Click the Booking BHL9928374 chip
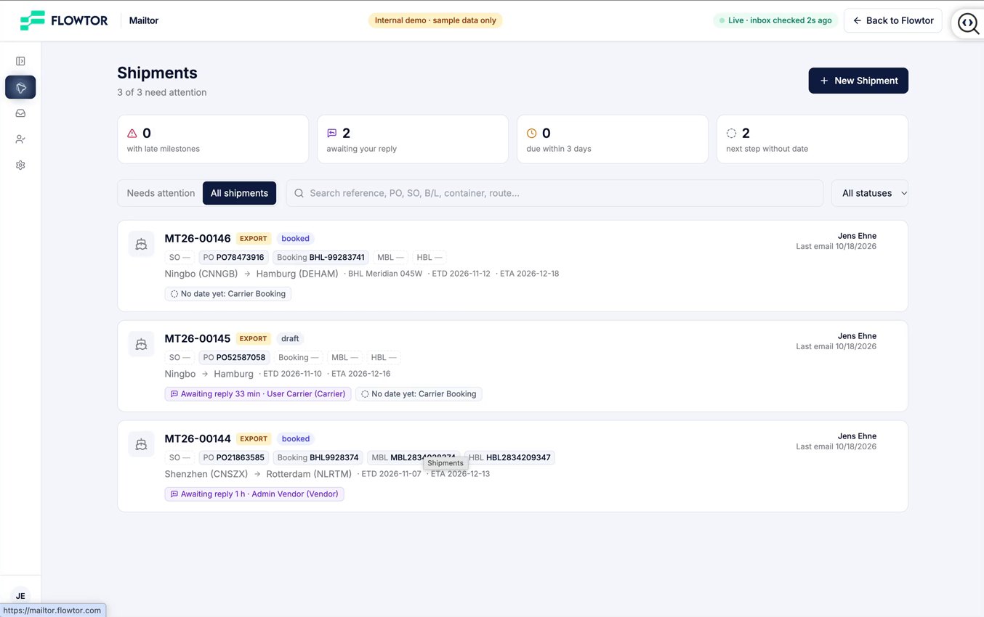This screenshot has width=984, height=617. point(318,457)
